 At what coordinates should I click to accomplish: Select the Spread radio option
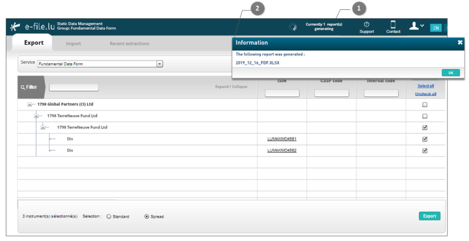tap(147, 216)
